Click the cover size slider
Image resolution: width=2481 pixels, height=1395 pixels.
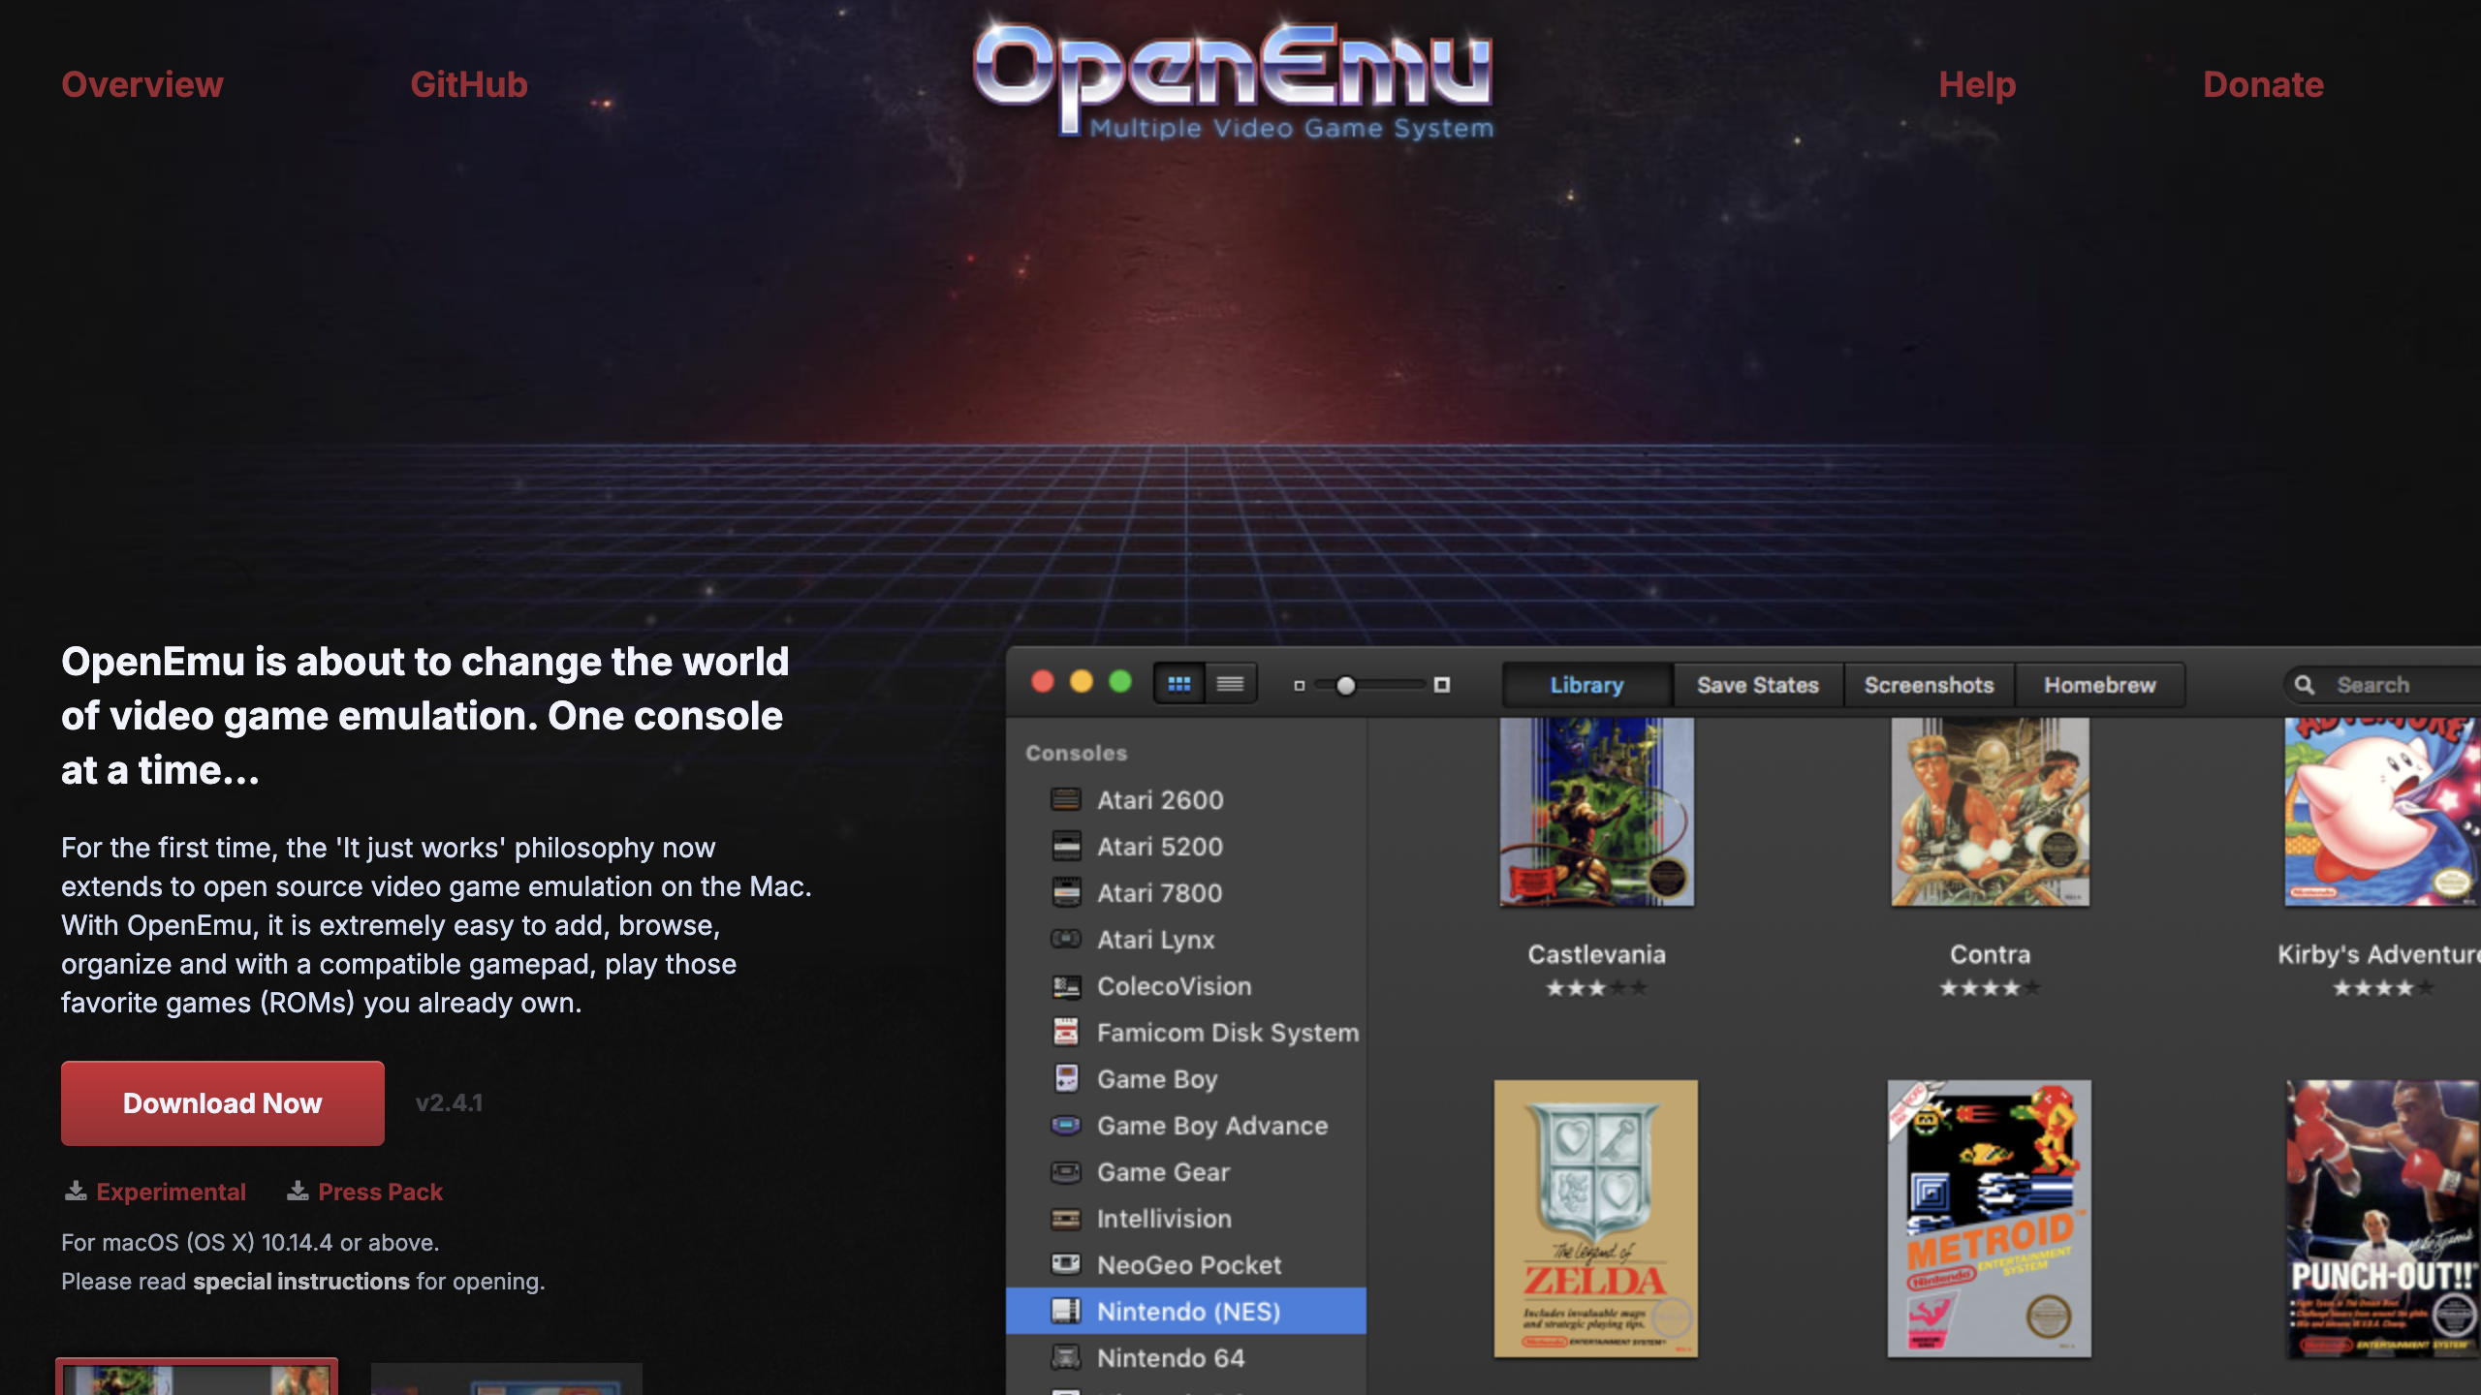1370,686
